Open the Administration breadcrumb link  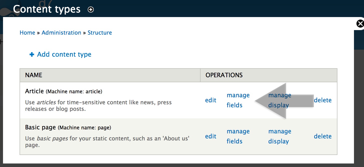point(61,33)
